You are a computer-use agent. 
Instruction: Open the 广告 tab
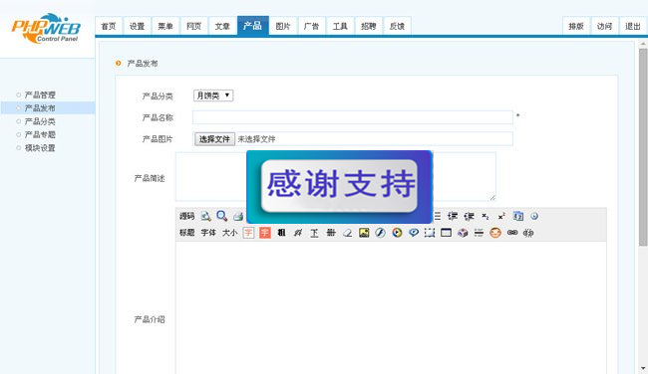312,26
